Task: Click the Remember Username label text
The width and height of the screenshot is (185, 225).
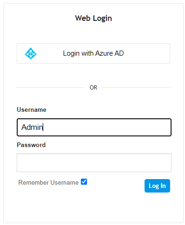Action: (x=48, y=182)
